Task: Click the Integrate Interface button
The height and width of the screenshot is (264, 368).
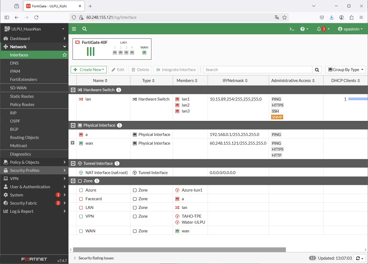Action: [x=176, y=70]
